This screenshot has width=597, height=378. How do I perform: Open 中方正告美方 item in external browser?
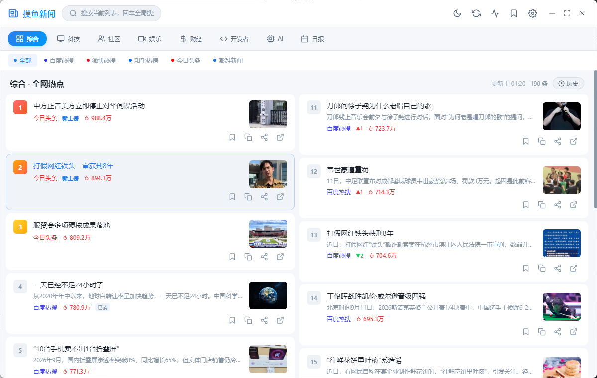[280, 137]
